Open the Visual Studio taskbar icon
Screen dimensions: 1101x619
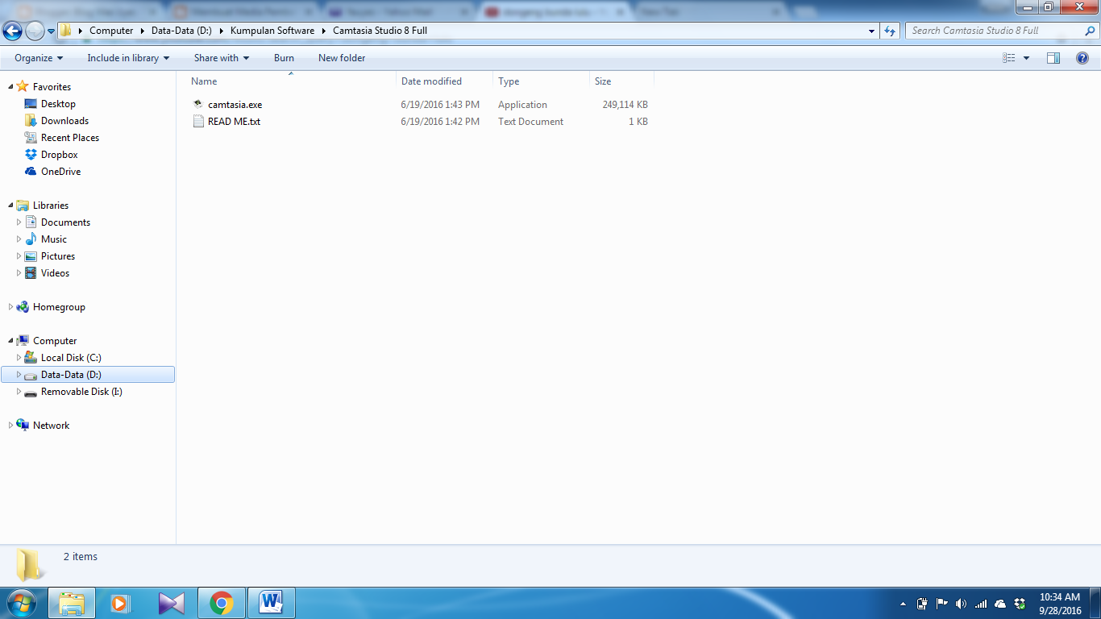pos(171,603)
